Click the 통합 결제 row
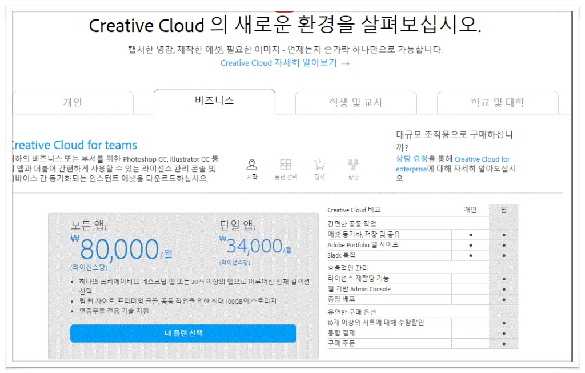The height and width of the screenshot is (373, 585). pyautogui.click(x=423, y=333)
